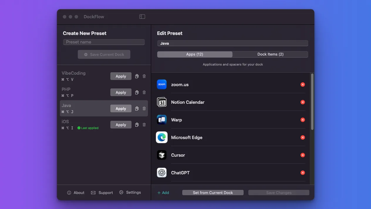
Task: Open Settings
Action: [x=130, y=192]
